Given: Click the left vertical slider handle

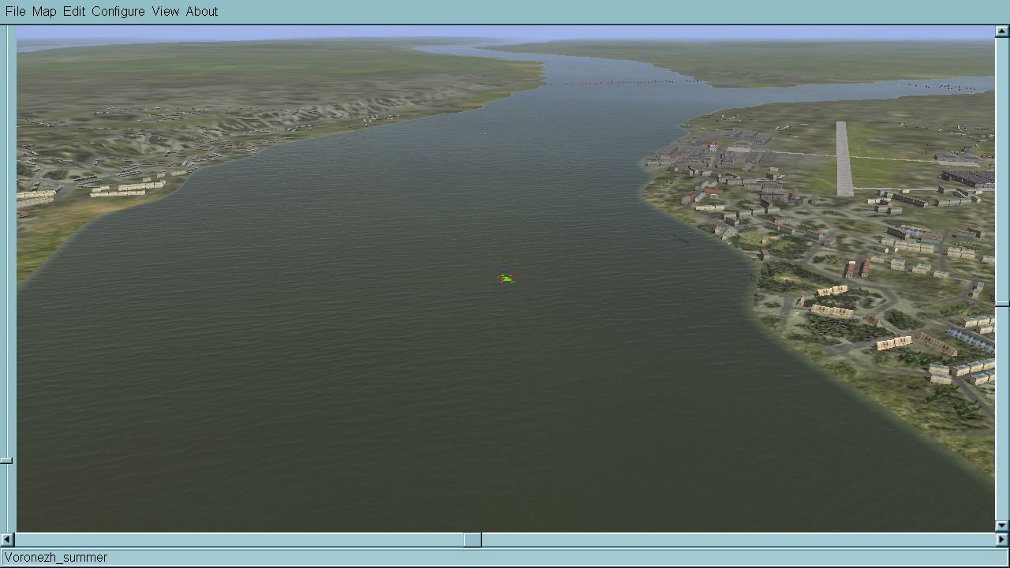Looking at the screenshot, I should pyautogui.click(x=6, y=461).
